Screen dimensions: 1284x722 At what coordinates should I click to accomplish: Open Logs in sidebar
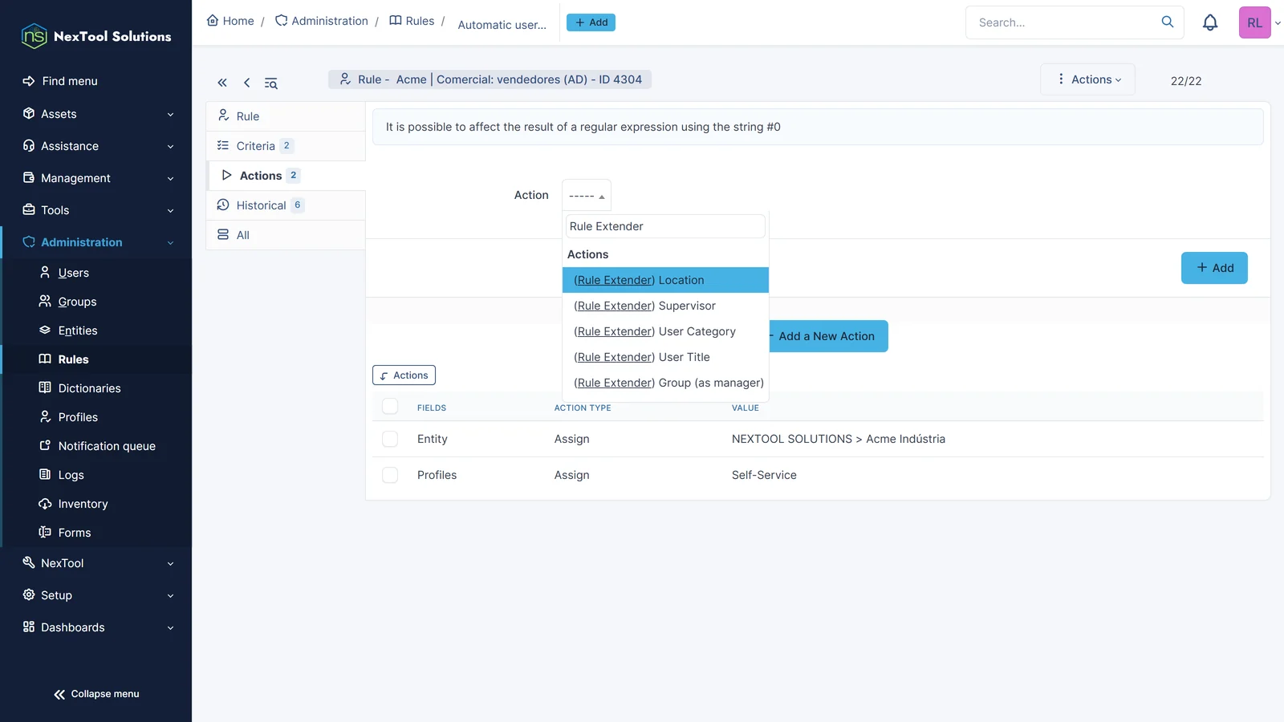pos(71,475)
